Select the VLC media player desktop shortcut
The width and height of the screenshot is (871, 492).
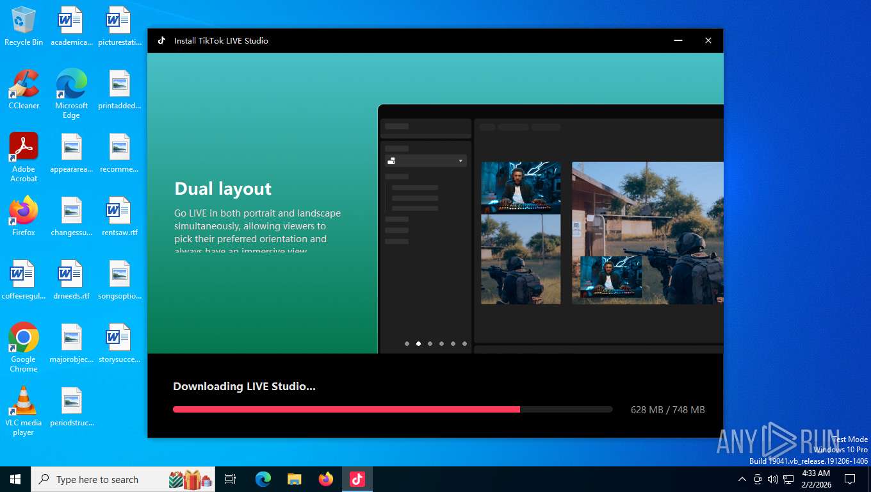point(24,411)
